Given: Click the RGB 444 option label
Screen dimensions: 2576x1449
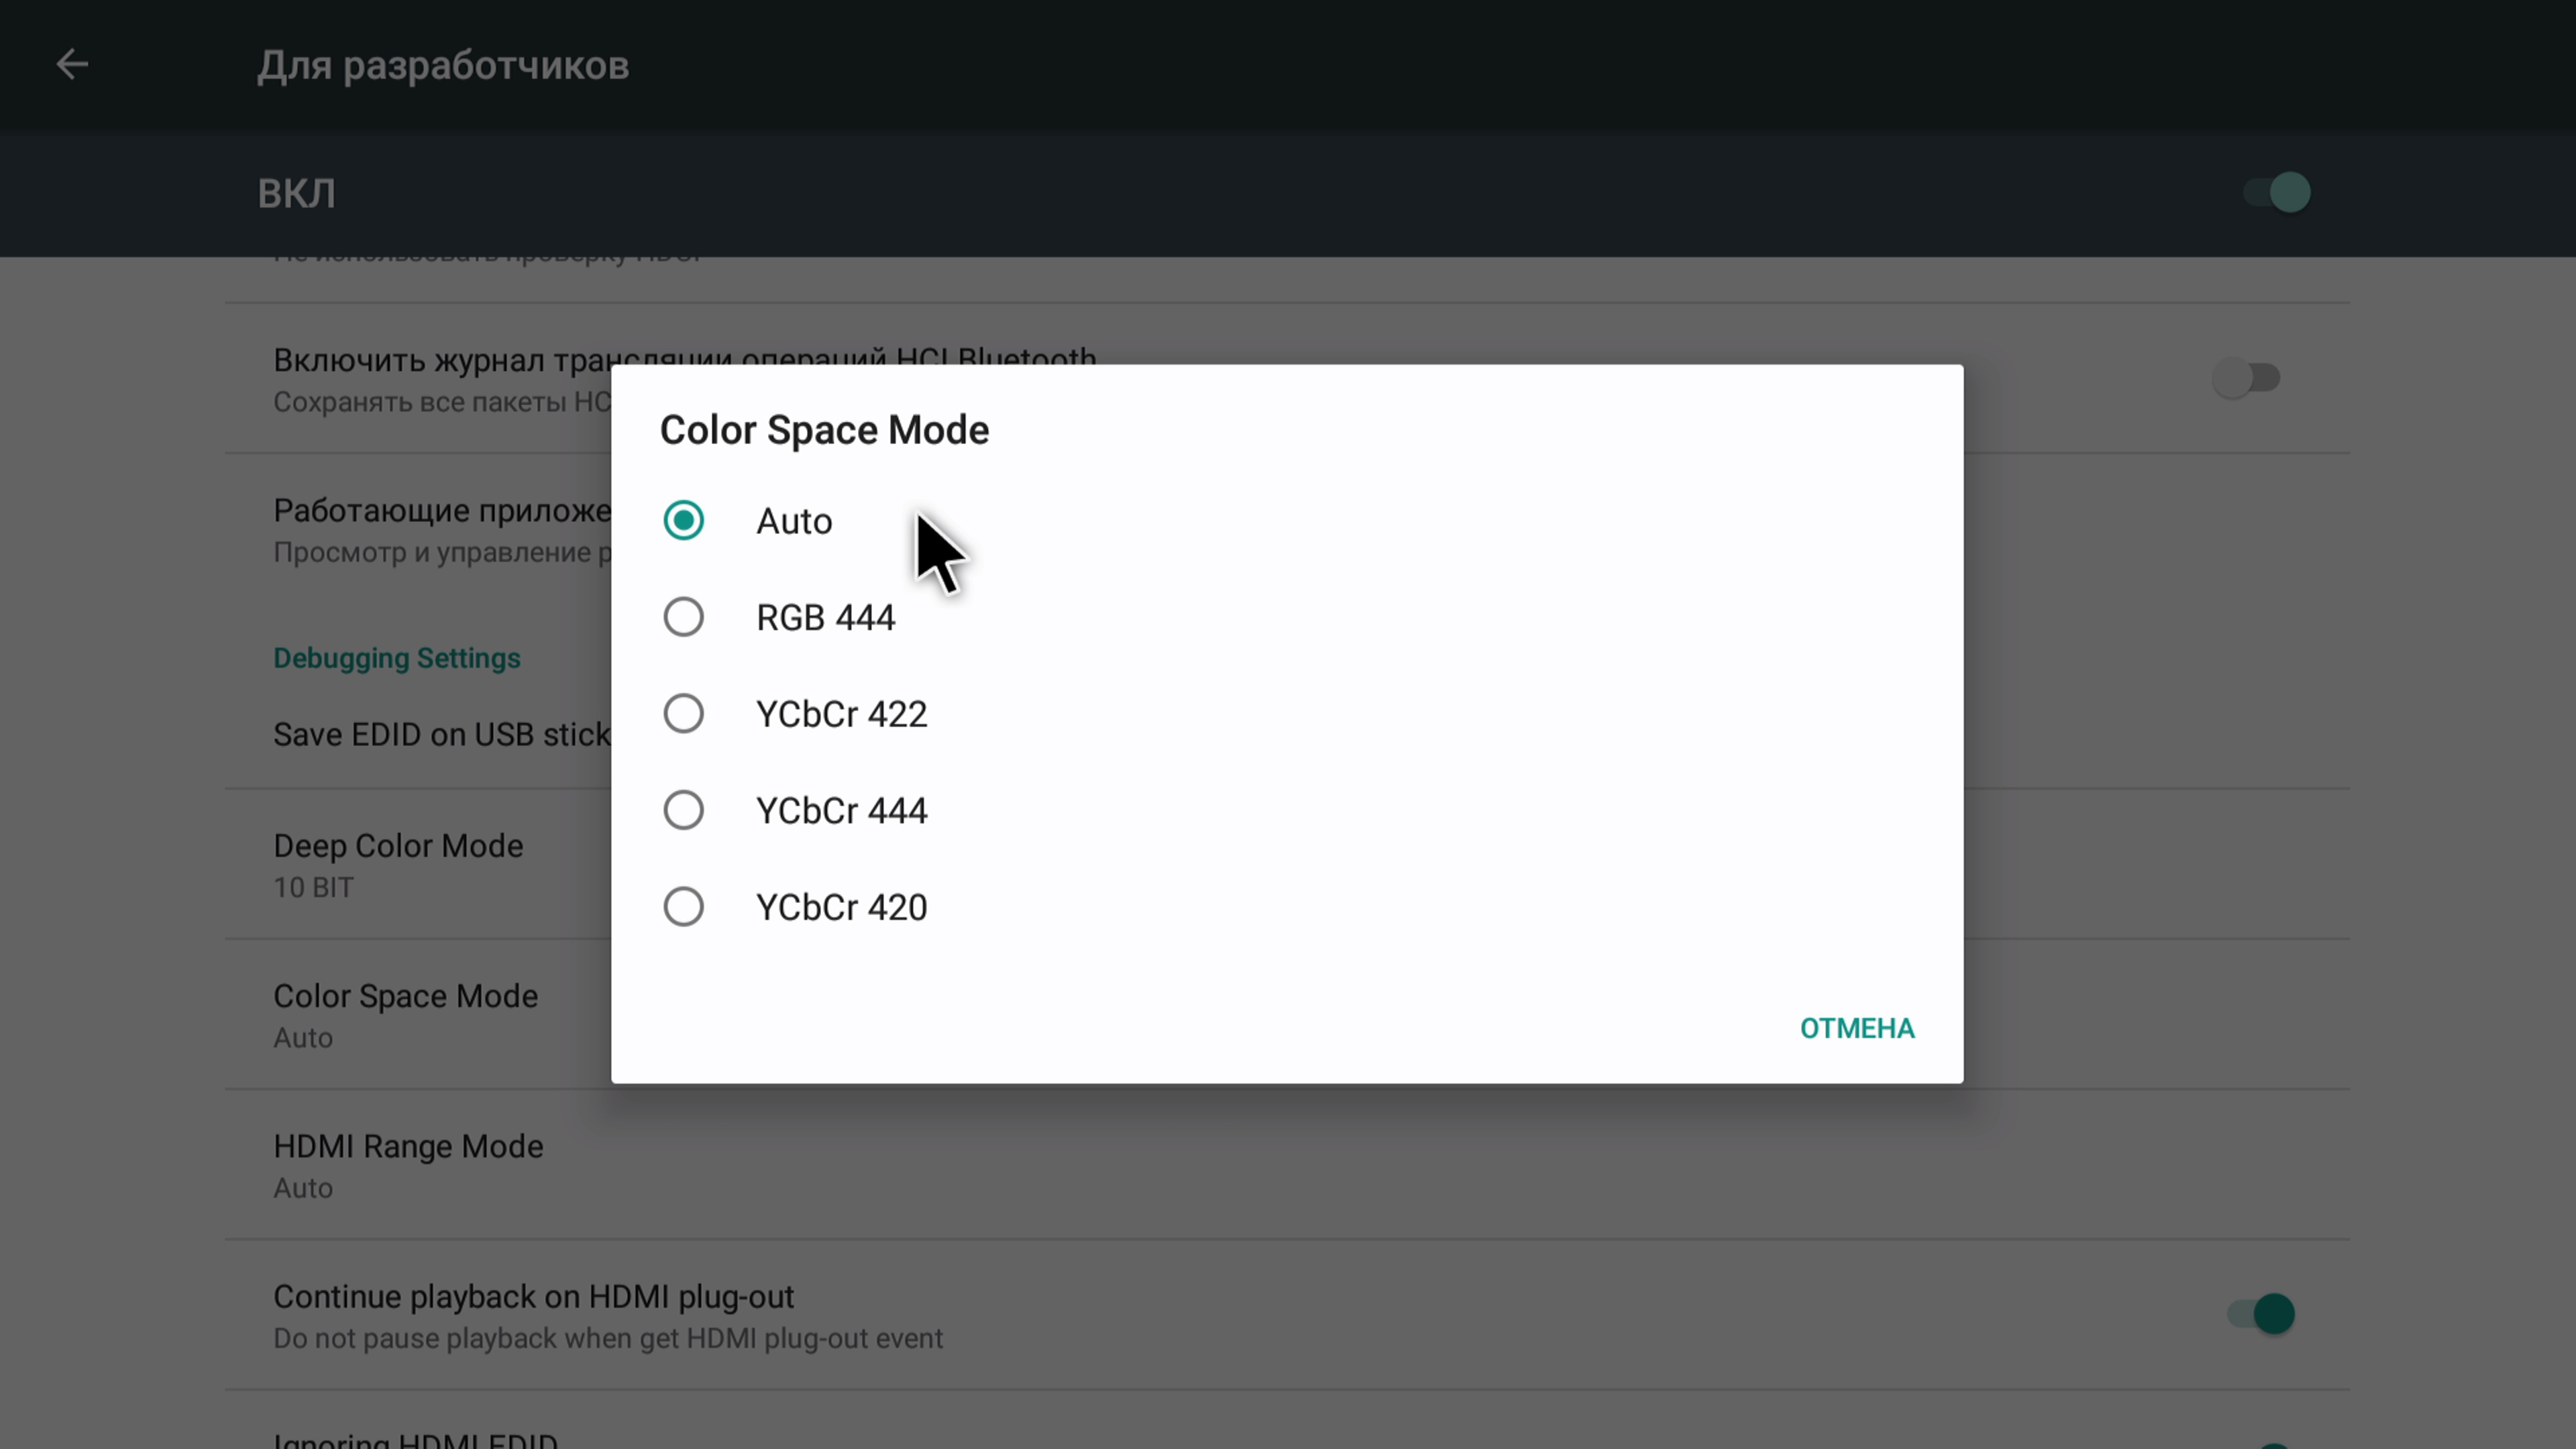Looking at the screenshot, I should point(825,618).
